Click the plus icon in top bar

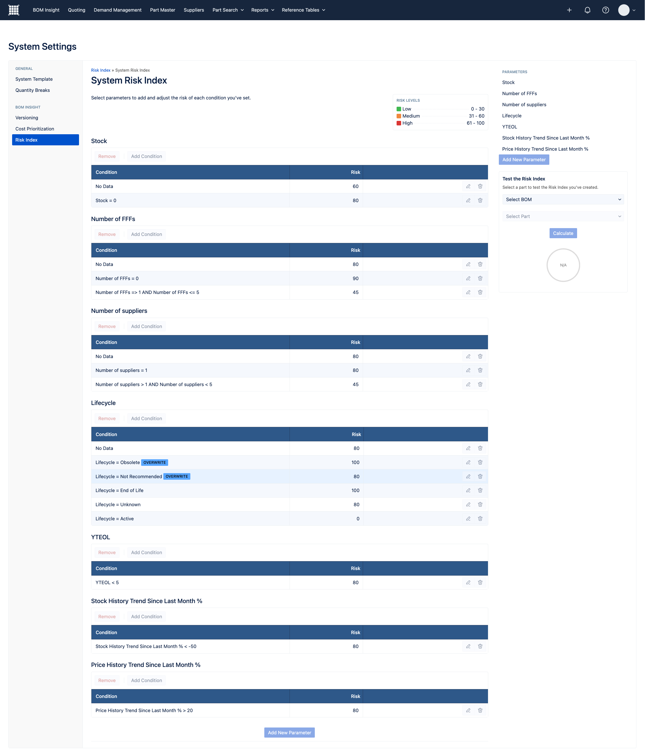[x=569, y=10]
